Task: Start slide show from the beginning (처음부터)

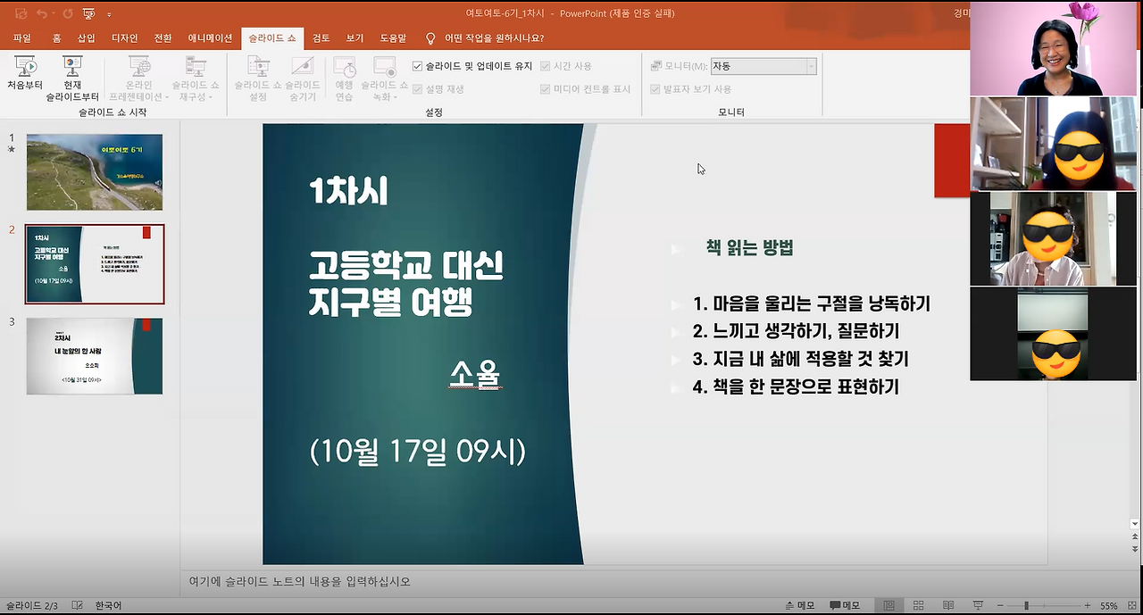Action: 27,76
